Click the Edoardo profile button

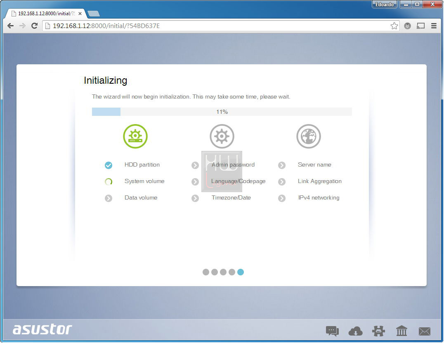click(384, 5)
